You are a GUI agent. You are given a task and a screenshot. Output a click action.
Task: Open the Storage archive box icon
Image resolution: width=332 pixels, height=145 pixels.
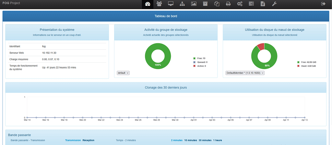coord(205,4)
